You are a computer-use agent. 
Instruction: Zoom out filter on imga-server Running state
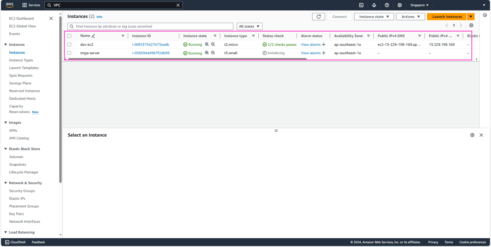(213, 53)
